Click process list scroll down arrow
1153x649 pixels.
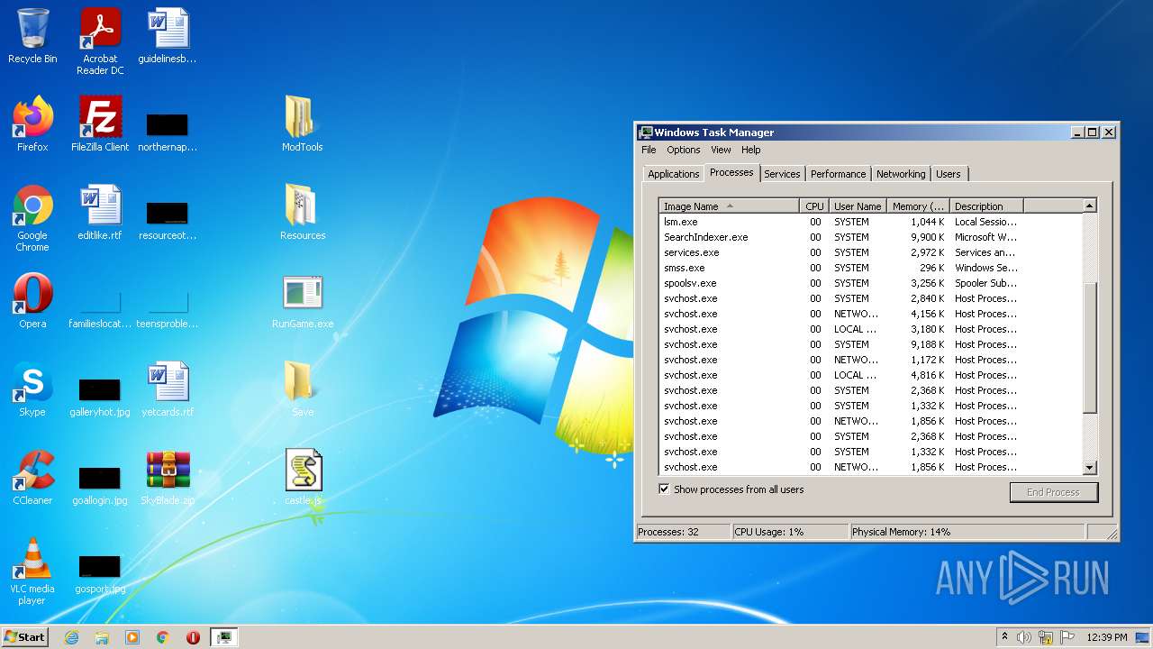tap(1089, 467)
